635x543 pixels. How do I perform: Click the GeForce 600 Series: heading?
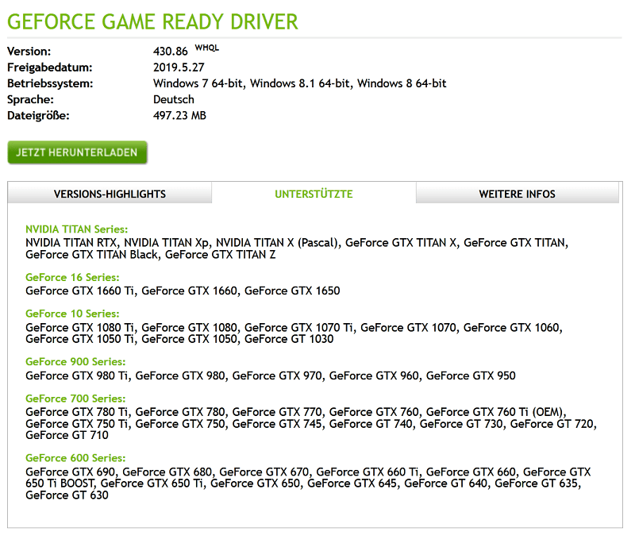point(75,458)
